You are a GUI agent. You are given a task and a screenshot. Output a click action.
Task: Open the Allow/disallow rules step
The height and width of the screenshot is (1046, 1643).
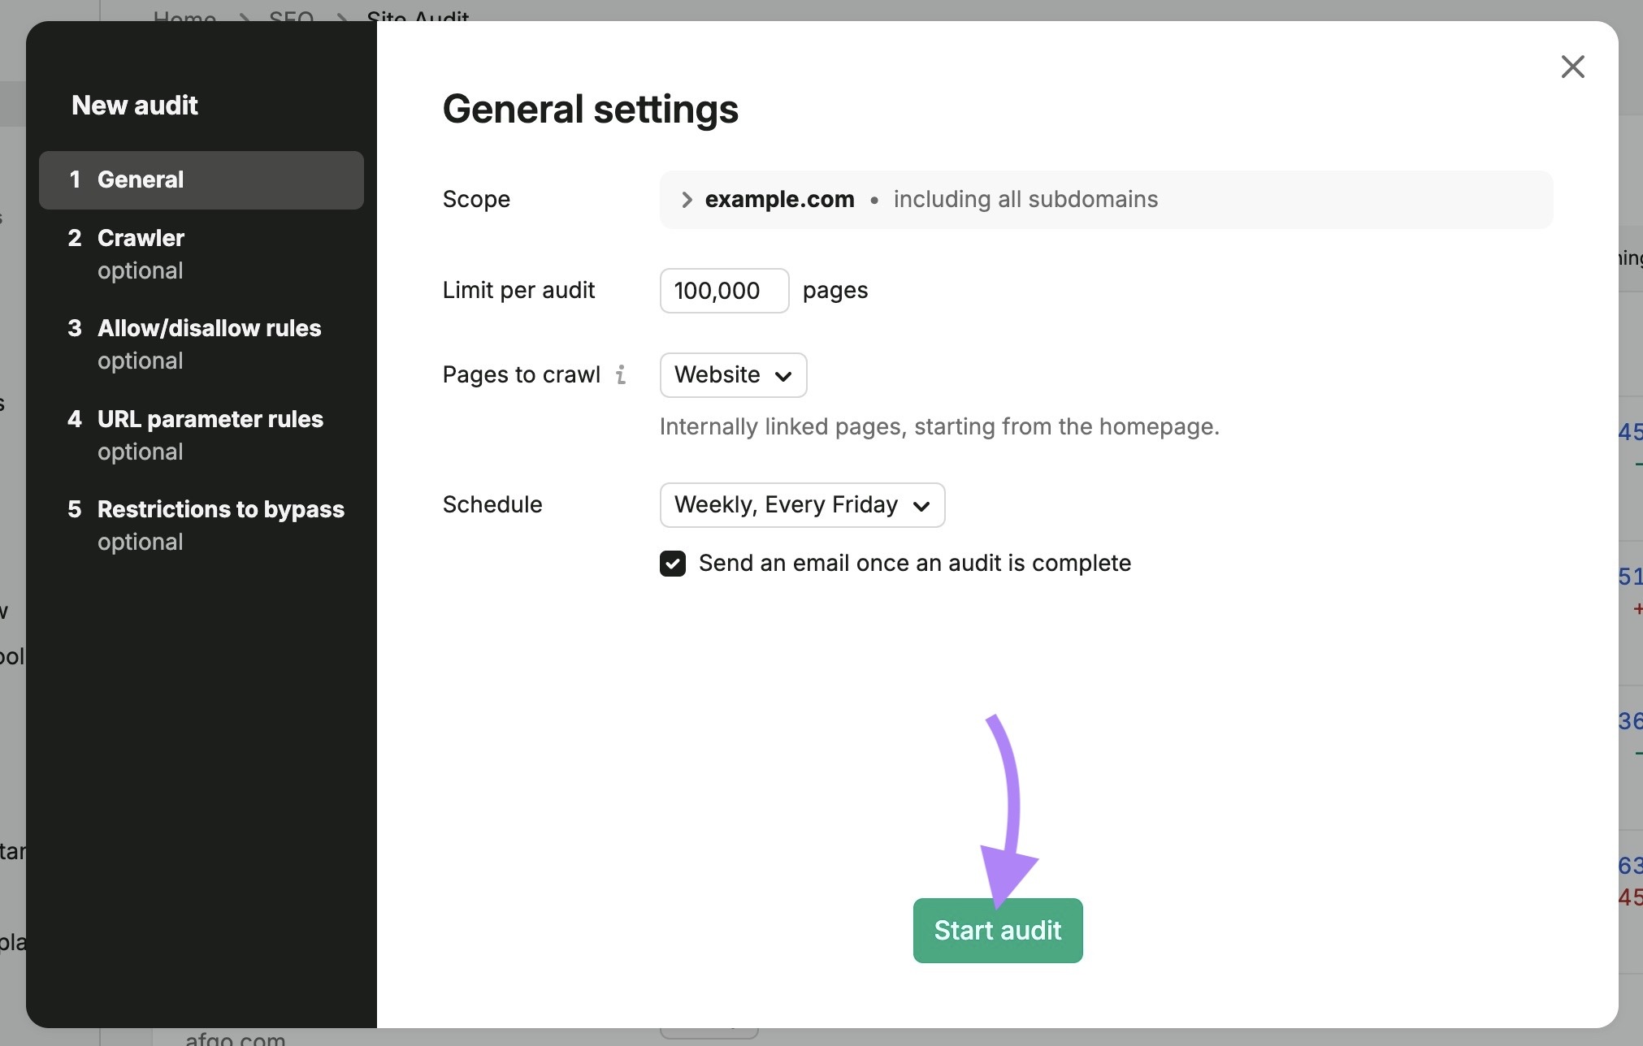click(202, 344)
